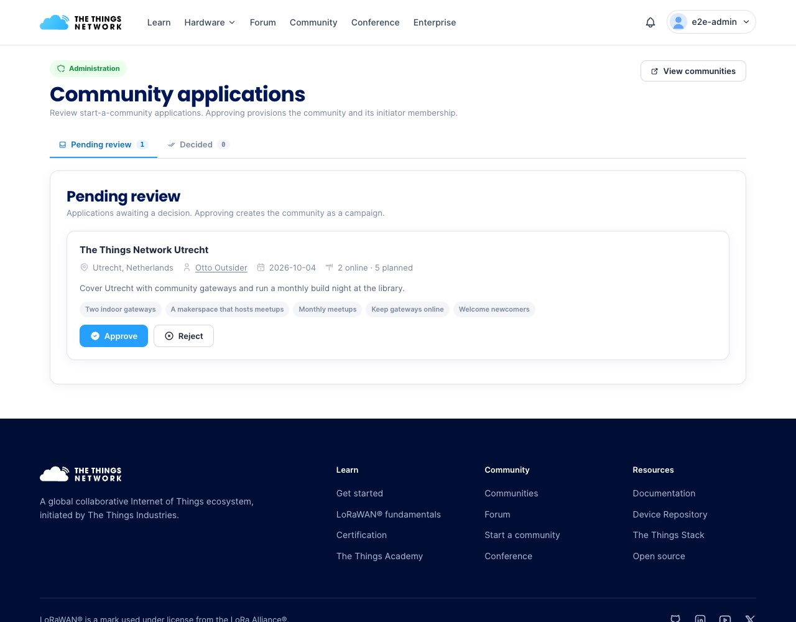Open the Device Repository footer link
This screenshot has height=622, width=796.
coord(670,514)
